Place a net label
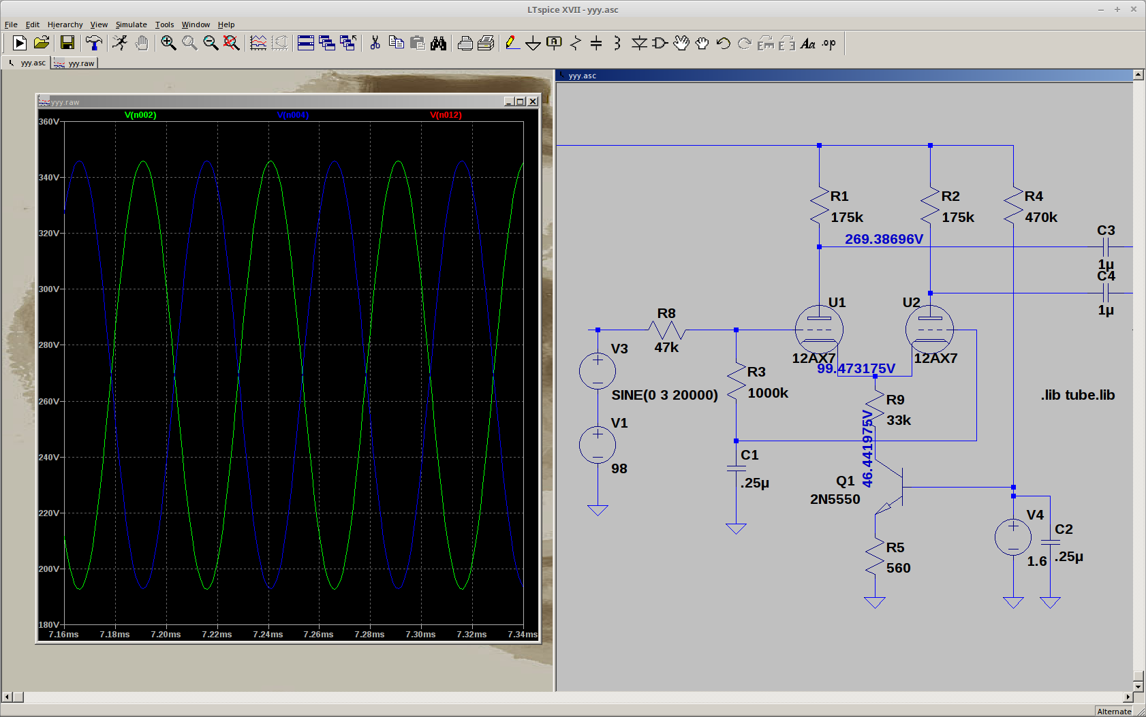 (555, 43)
